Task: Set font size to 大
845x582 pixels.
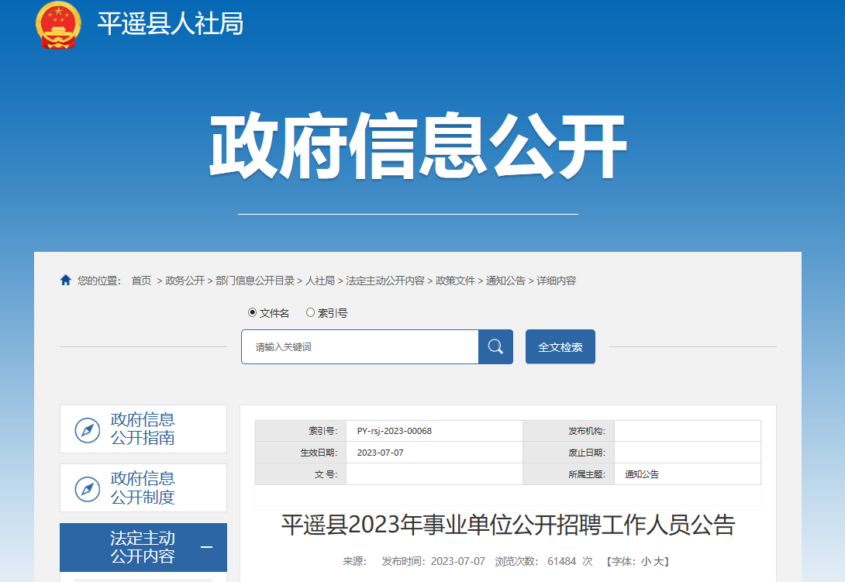Action: (x=658, y=561)
